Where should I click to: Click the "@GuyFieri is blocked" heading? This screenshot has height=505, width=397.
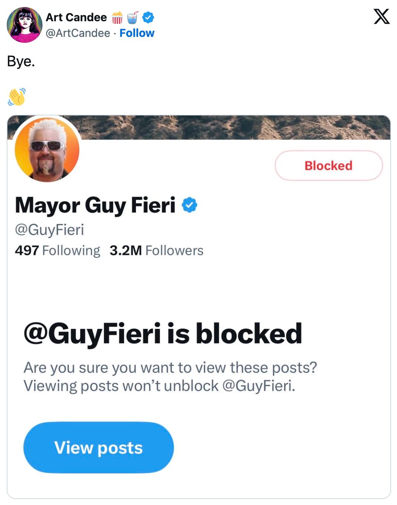pyautogui.click(x=163, y=333)
